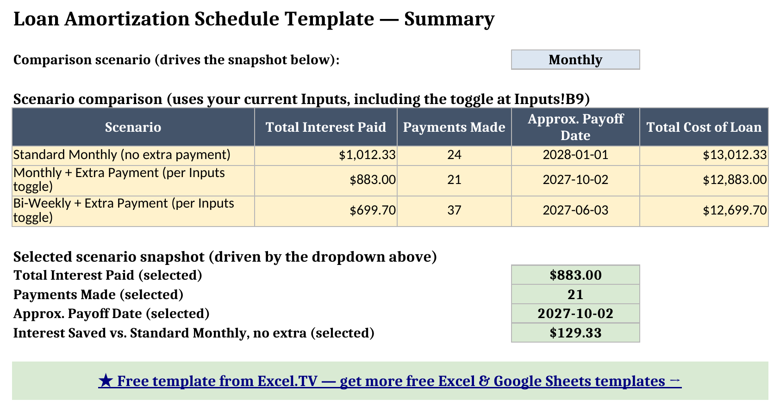The height and width of the screenshot is (411, 780).
Task: Select the green 2027-10-02 snapshot value
Action: click(x=575, y=313)
